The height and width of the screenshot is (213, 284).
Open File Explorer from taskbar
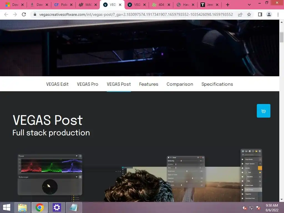[x=22, y=207]
